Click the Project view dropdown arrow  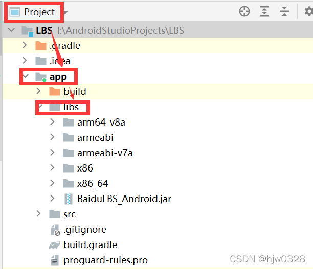(66, 12)
